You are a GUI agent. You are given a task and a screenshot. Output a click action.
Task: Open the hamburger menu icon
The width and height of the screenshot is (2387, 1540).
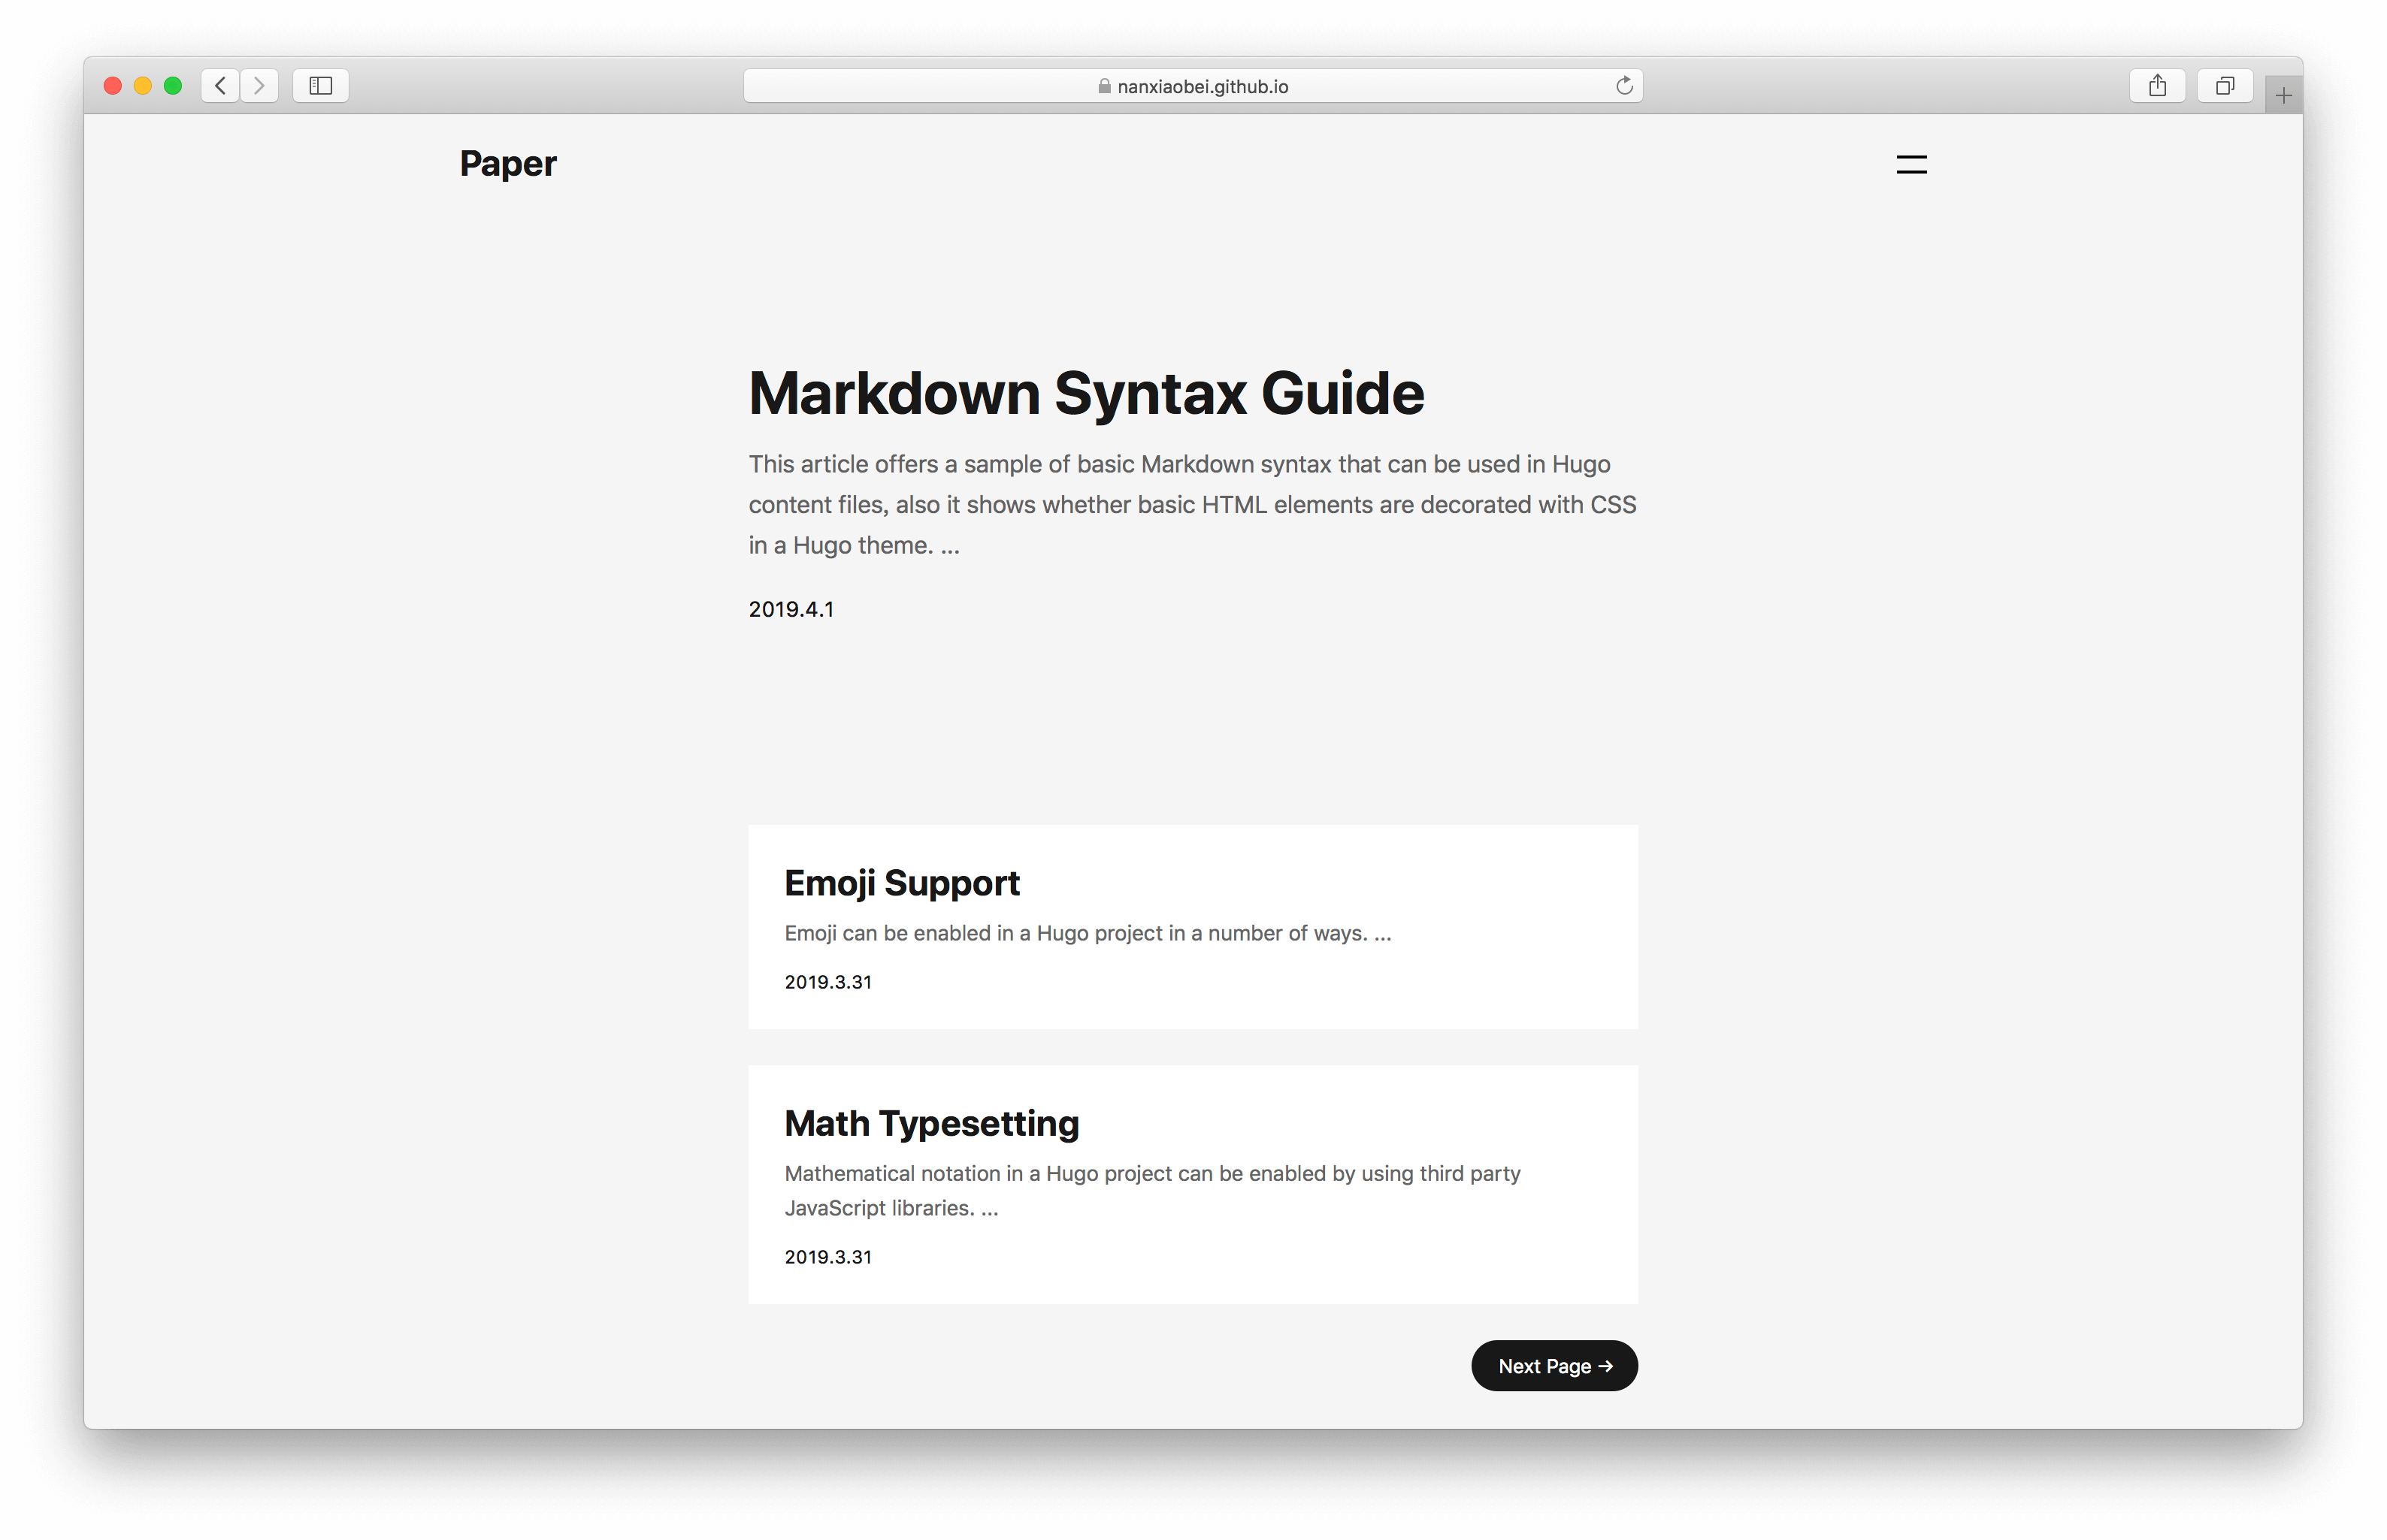(x=1911, y=165)
